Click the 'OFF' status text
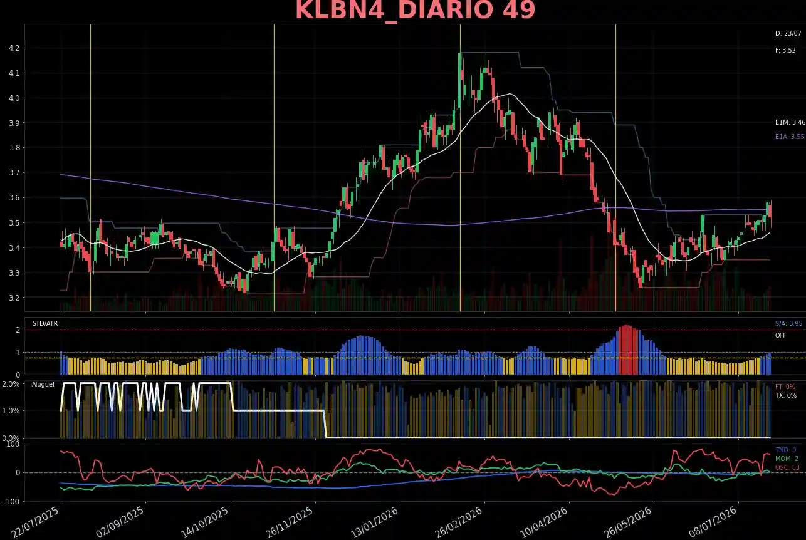 (x=780, y=336)
